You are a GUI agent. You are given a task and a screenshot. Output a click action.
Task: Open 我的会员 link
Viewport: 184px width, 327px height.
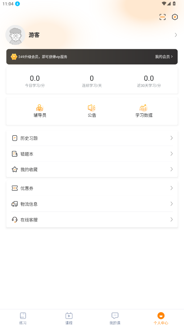[164, 56]
